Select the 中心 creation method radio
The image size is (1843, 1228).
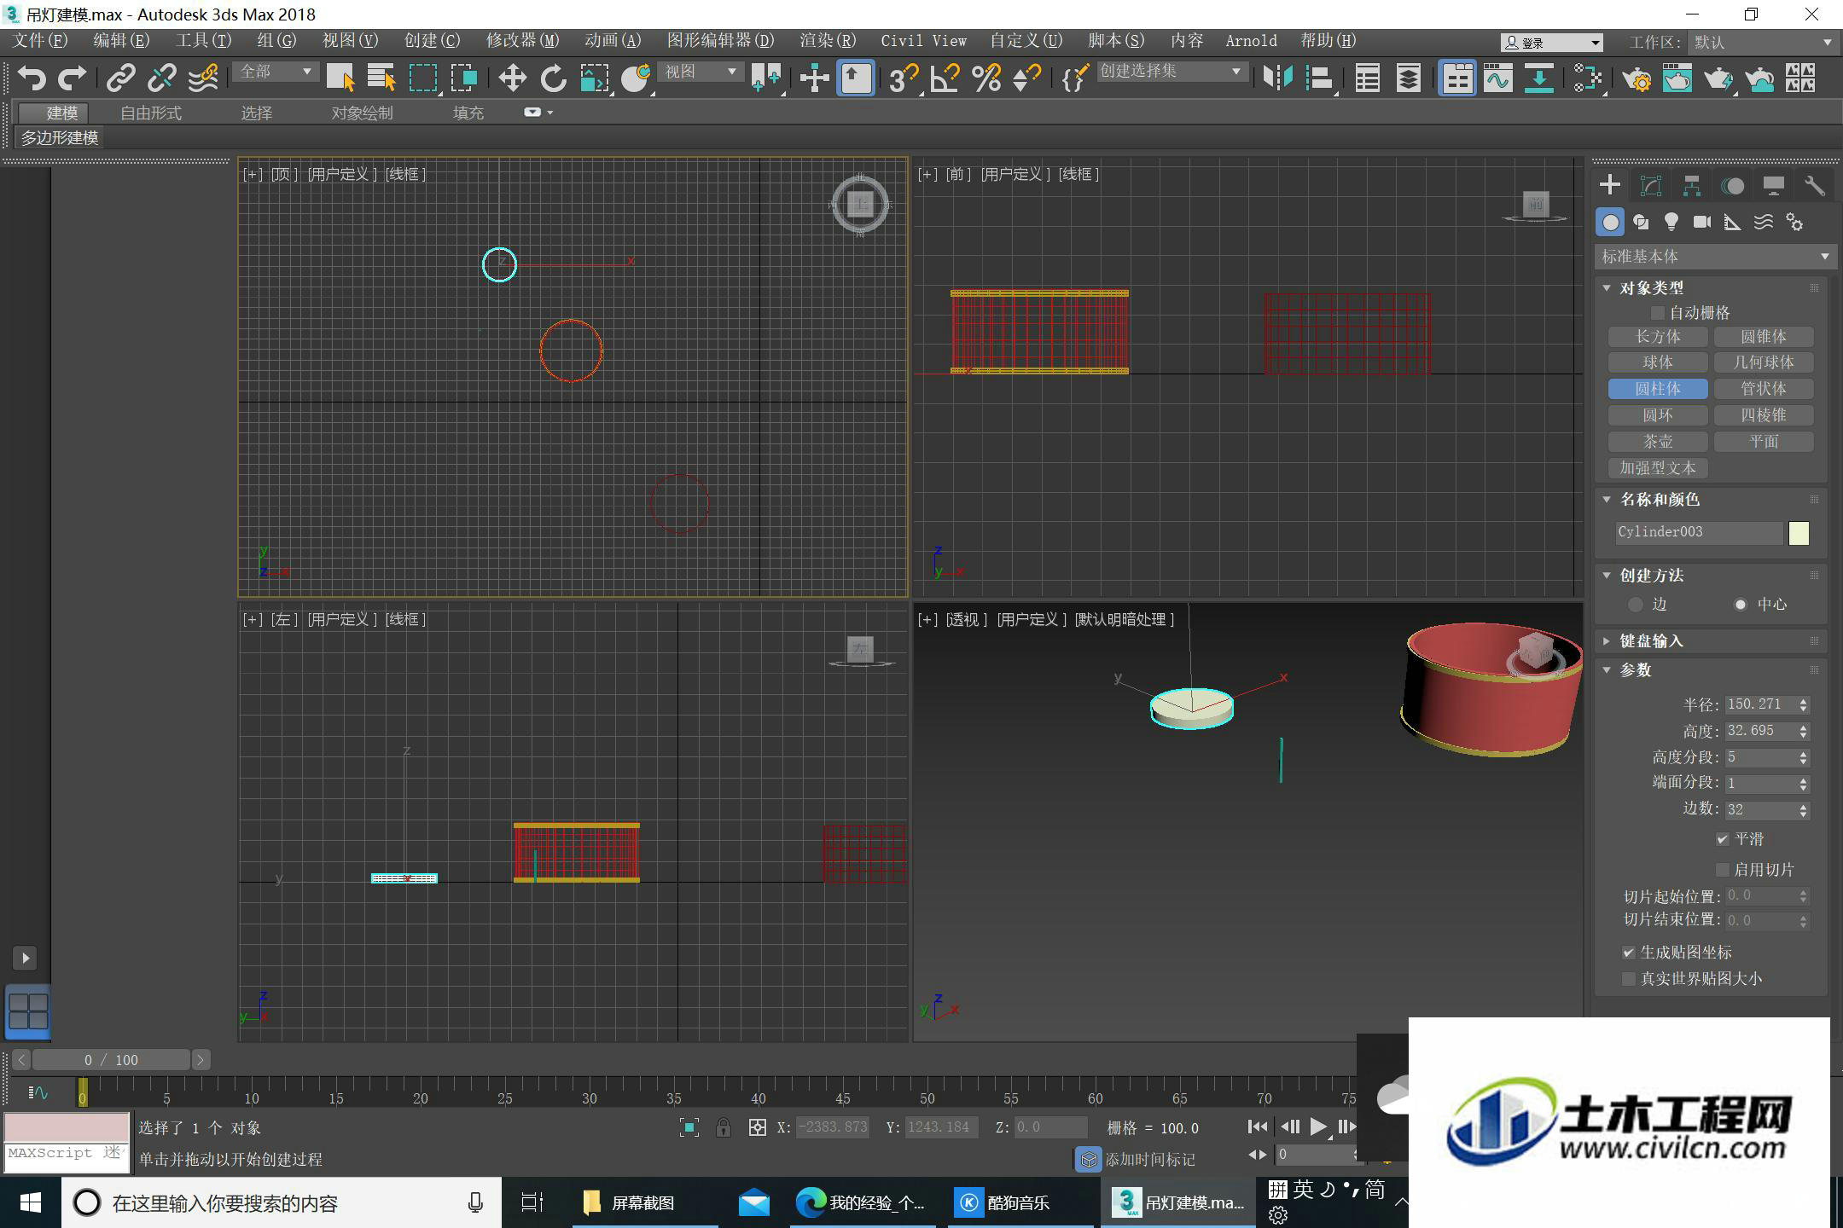1741,605
